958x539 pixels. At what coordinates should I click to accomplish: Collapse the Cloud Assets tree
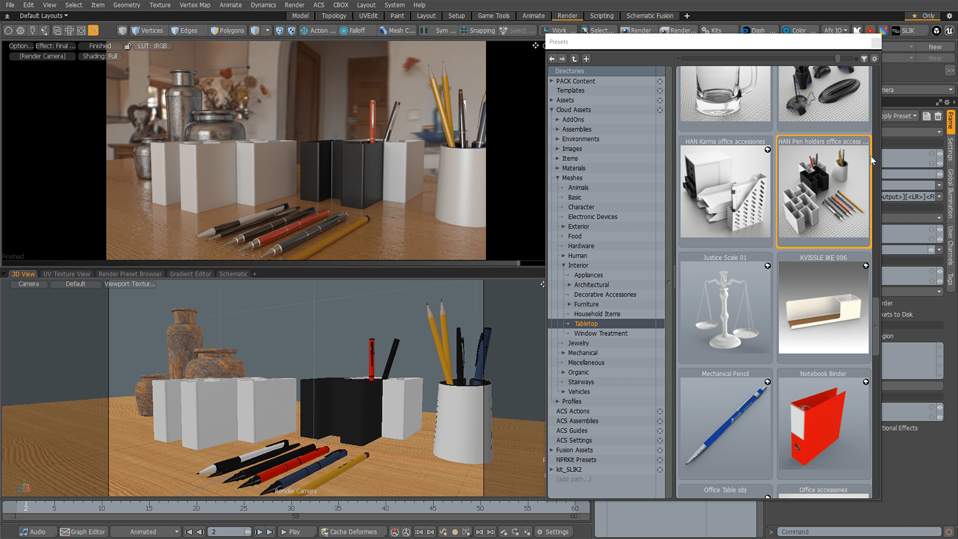point(552,110)
